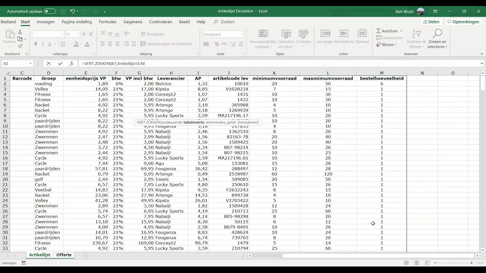Click the Page Layout view icon

point(417,263)
